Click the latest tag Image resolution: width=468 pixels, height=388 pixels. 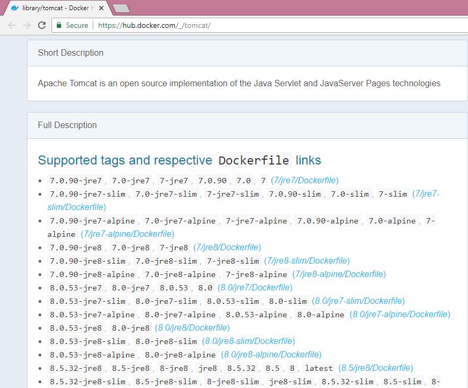tap(319, 368)
